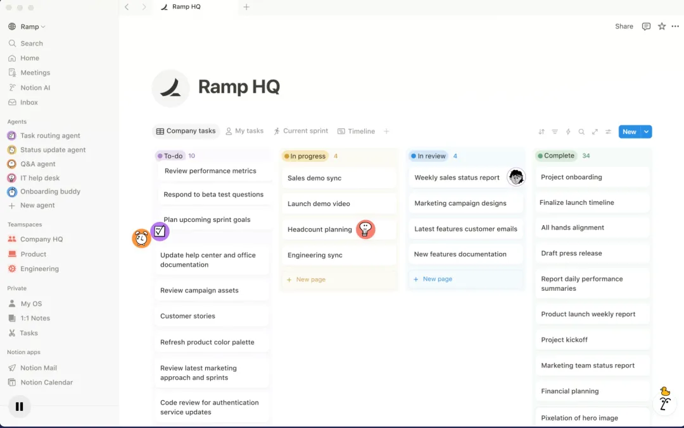This screenshot has height=428, width=684.
Task: Open the view settings icon
Action: pyautogui.click(x=608, y=131)
